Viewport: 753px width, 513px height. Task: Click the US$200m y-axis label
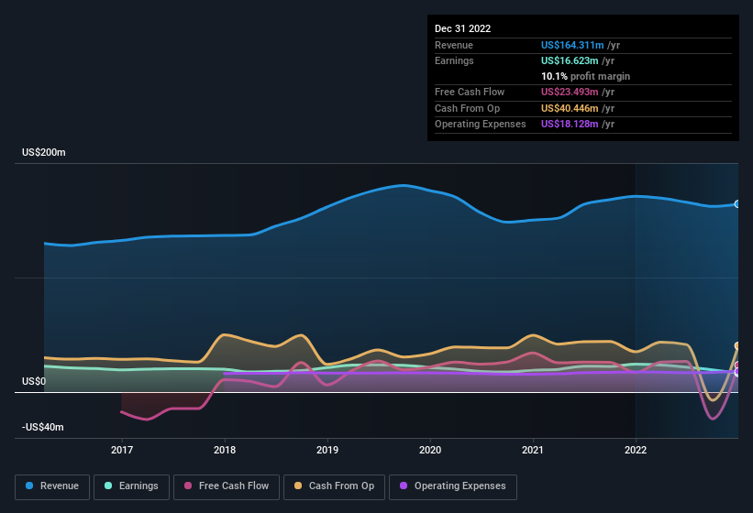click(x=44, y=152)
